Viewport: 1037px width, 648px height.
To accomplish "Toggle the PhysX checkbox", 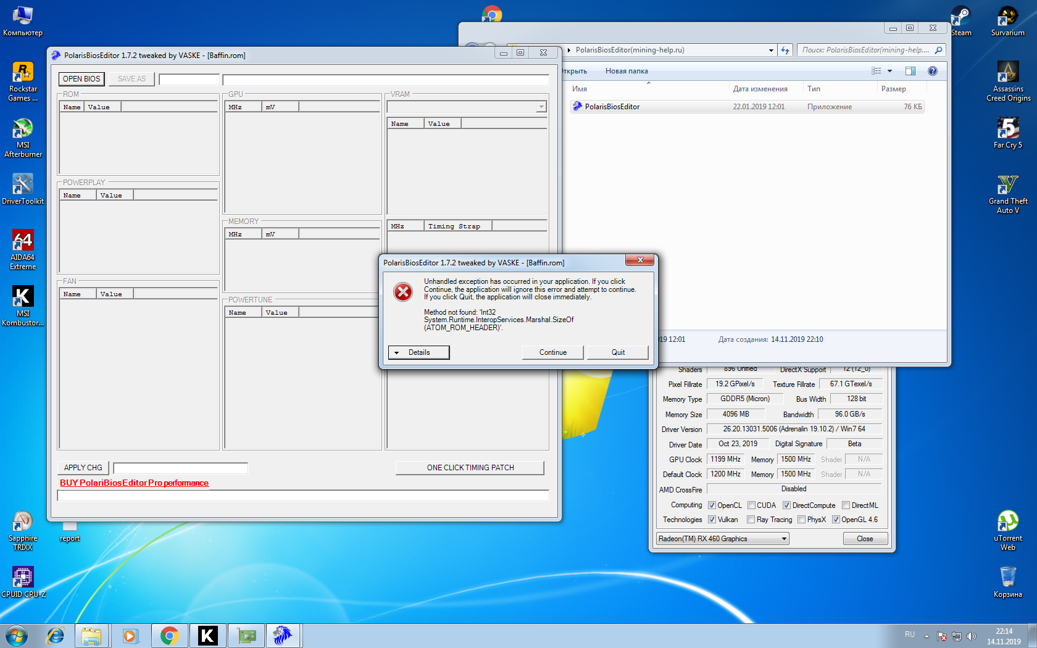I will 801,520.
